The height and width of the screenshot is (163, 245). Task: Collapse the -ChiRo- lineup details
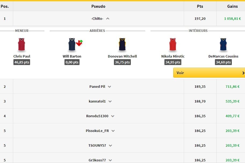tap(108, 19)
